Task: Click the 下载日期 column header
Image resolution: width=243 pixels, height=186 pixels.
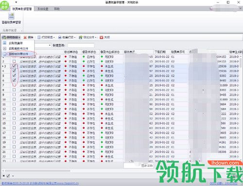Action: 161,52
